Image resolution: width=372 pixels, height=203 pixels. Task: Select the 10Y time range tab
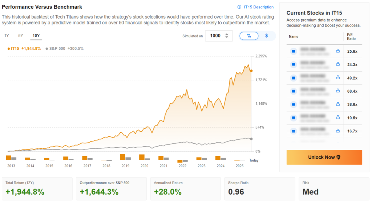36,36
